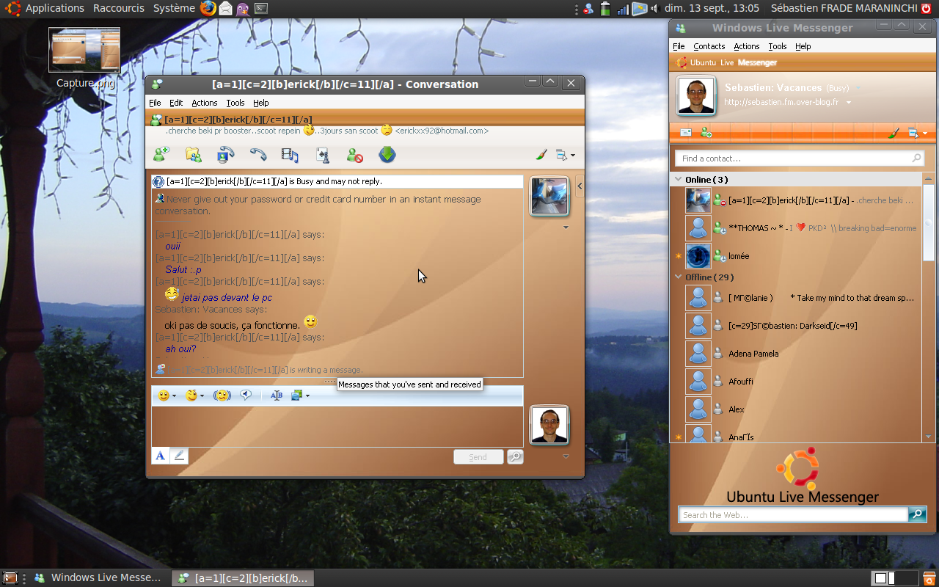The width and height of the screenshot is (939, 587).
Task: Click in the message input area
Action: (x=337, y=426)
